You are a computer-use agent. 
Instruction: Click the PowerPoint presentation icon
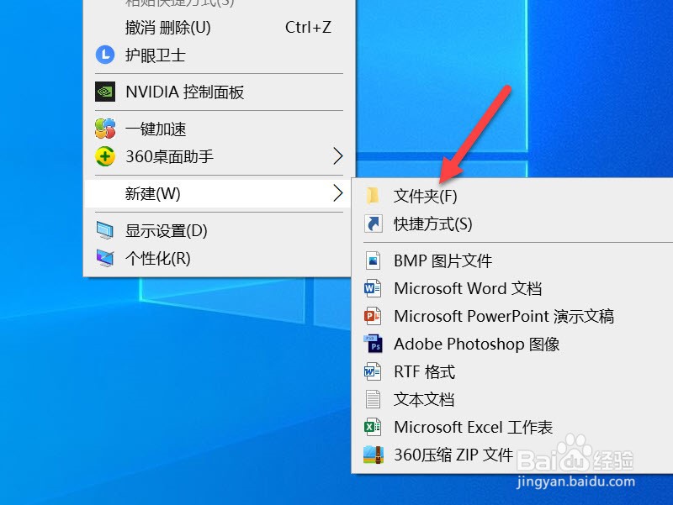[373, 317]
